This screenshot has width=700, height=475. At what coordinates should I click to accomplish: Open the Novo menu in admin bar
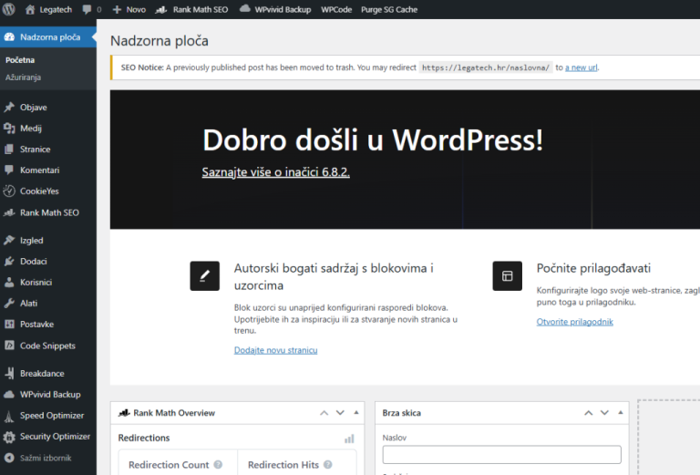(x=129, y=9)
